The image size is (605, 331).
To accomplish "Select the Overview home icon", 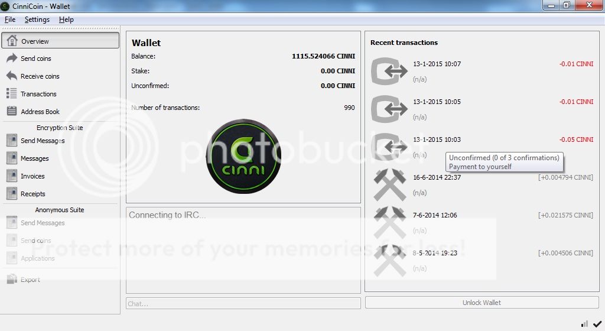I will pyautogui.click(x=12, y=41).
